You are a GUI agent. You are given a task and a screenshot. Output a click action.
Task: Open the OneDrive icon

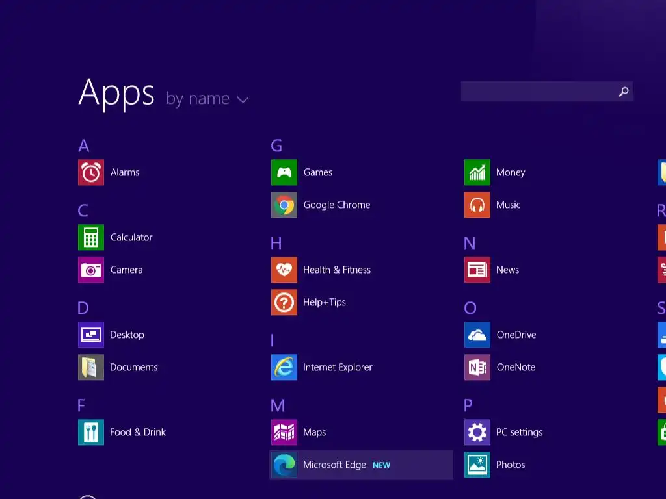point(477,335)
